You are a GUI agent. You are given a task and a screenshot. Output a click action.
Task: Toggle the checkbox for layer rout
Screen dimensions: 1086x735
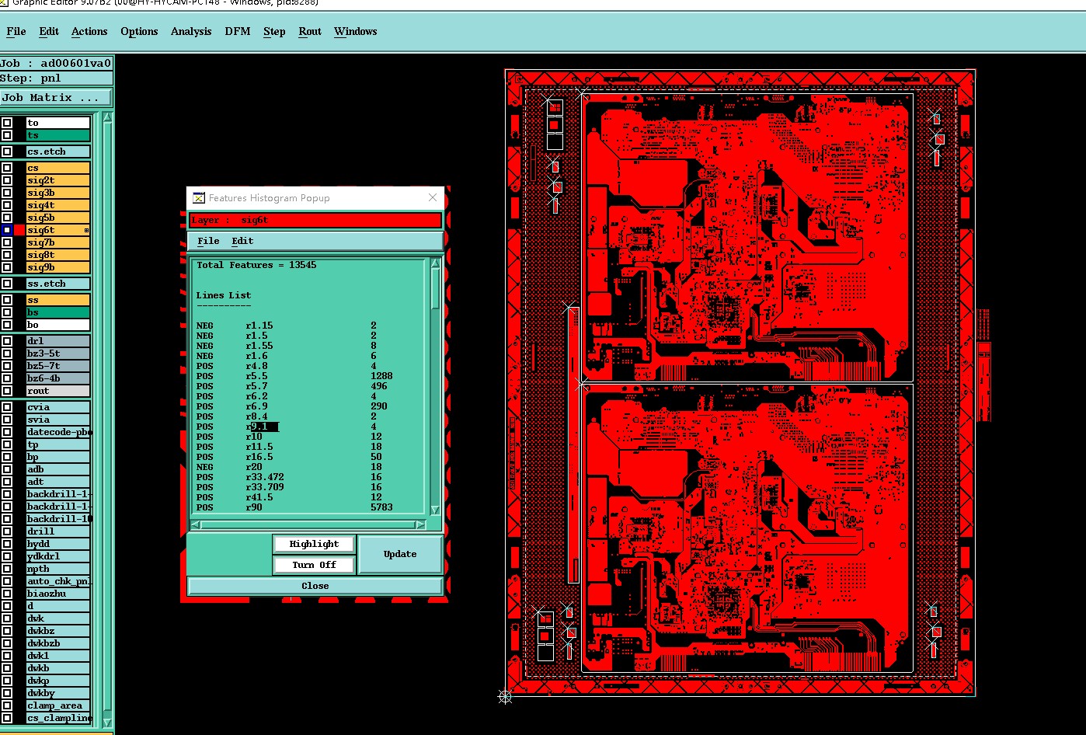tap(7, 391)
